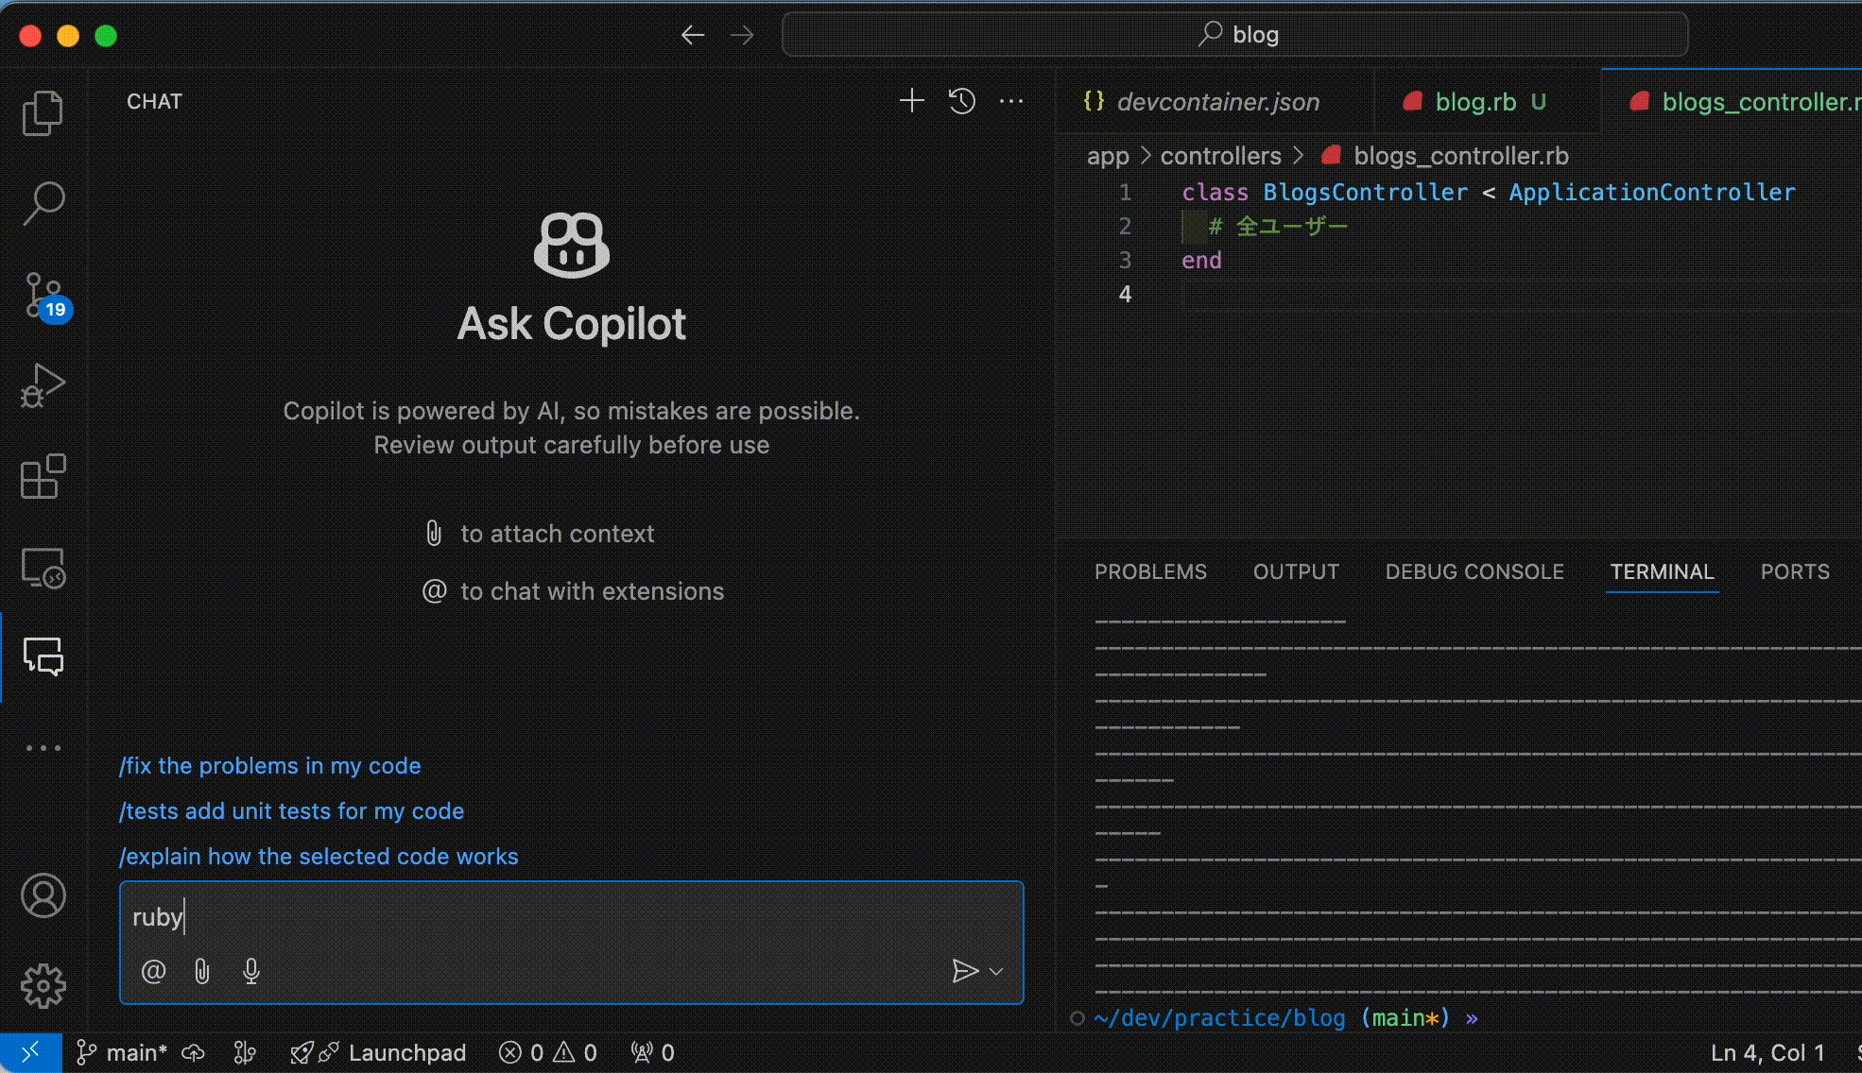Click the chat input field containing ruby

567,917
